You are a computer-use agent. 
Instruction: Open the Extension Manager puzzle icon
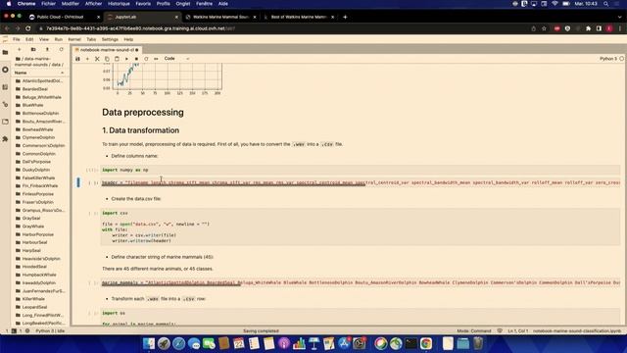5,139
